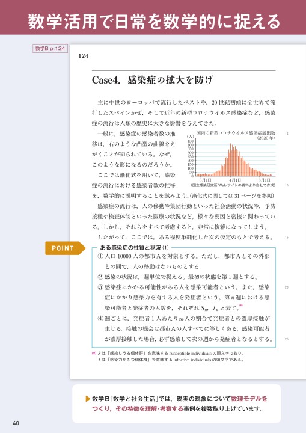Click chart source caption 国立感染研究所 Web サイト

[233, 185]
